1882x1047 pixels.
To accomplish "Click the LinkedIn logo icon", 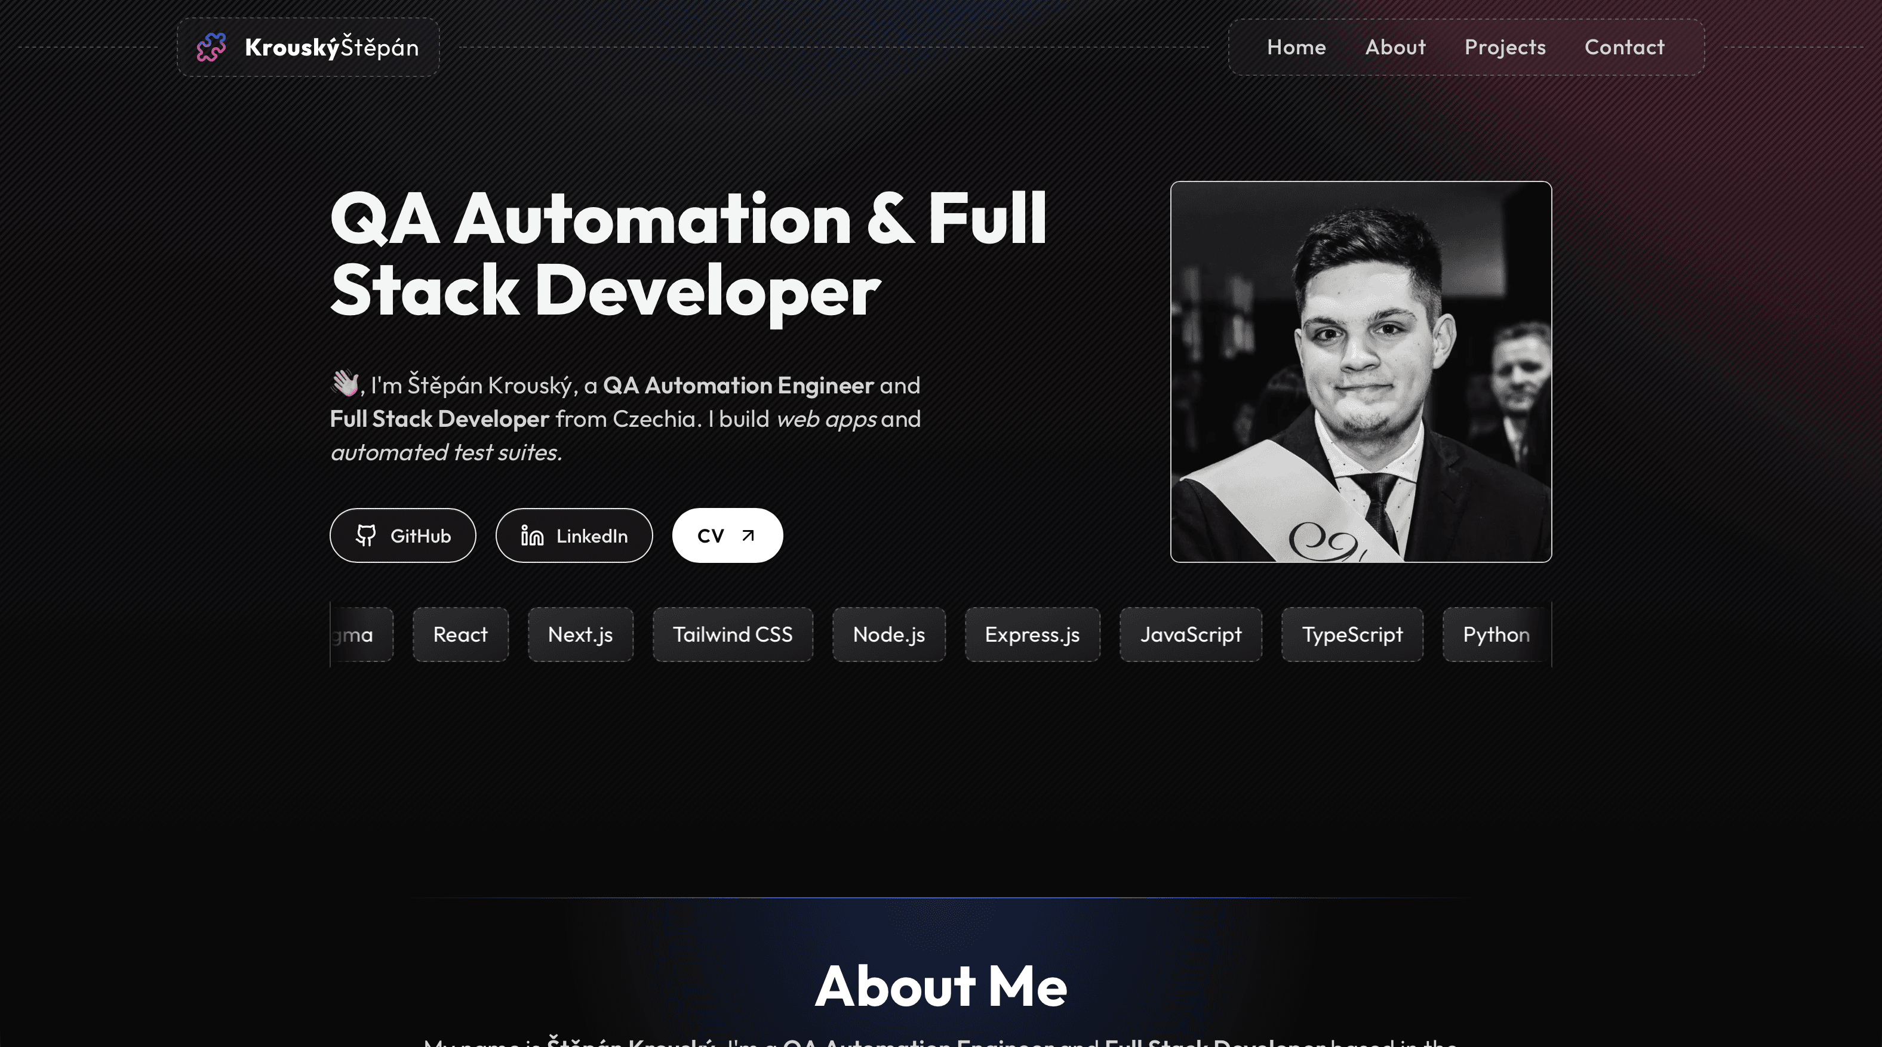I will [x=532, y=535].
